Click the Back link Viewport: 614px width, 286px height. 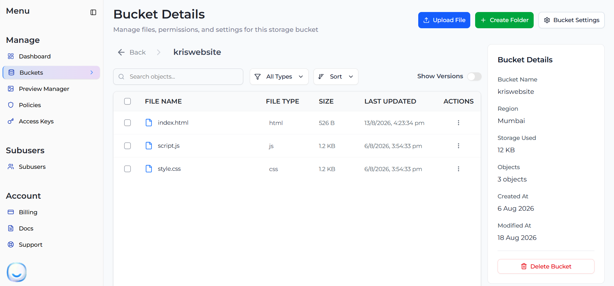pyautogui.click(x=138, y=52)
